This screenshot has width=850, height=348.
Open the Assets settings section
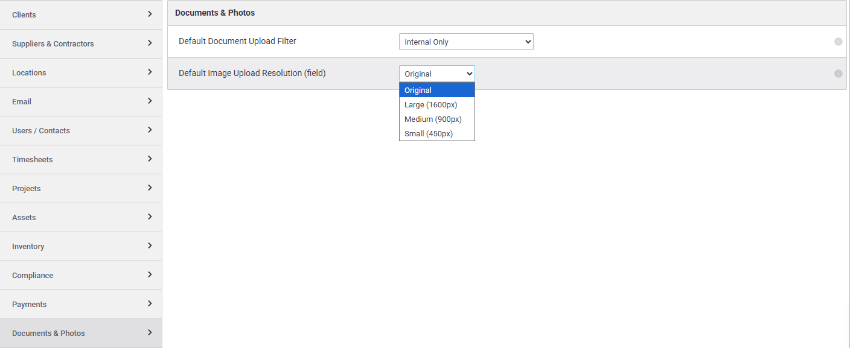click(x=81, y=217)
